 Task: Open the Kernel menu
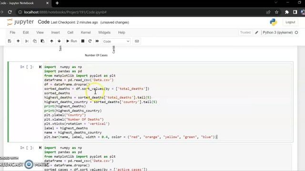click(x=86, y=32)
